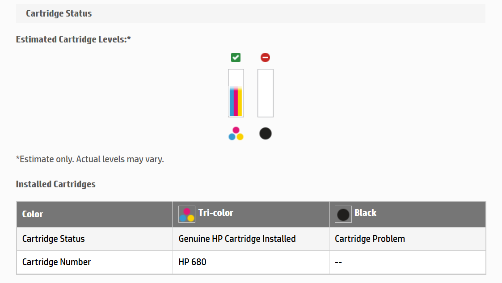Click the dashes under the Black cartridge number
The width and height of the screenshot is (502, 283).
coord(338,262)
